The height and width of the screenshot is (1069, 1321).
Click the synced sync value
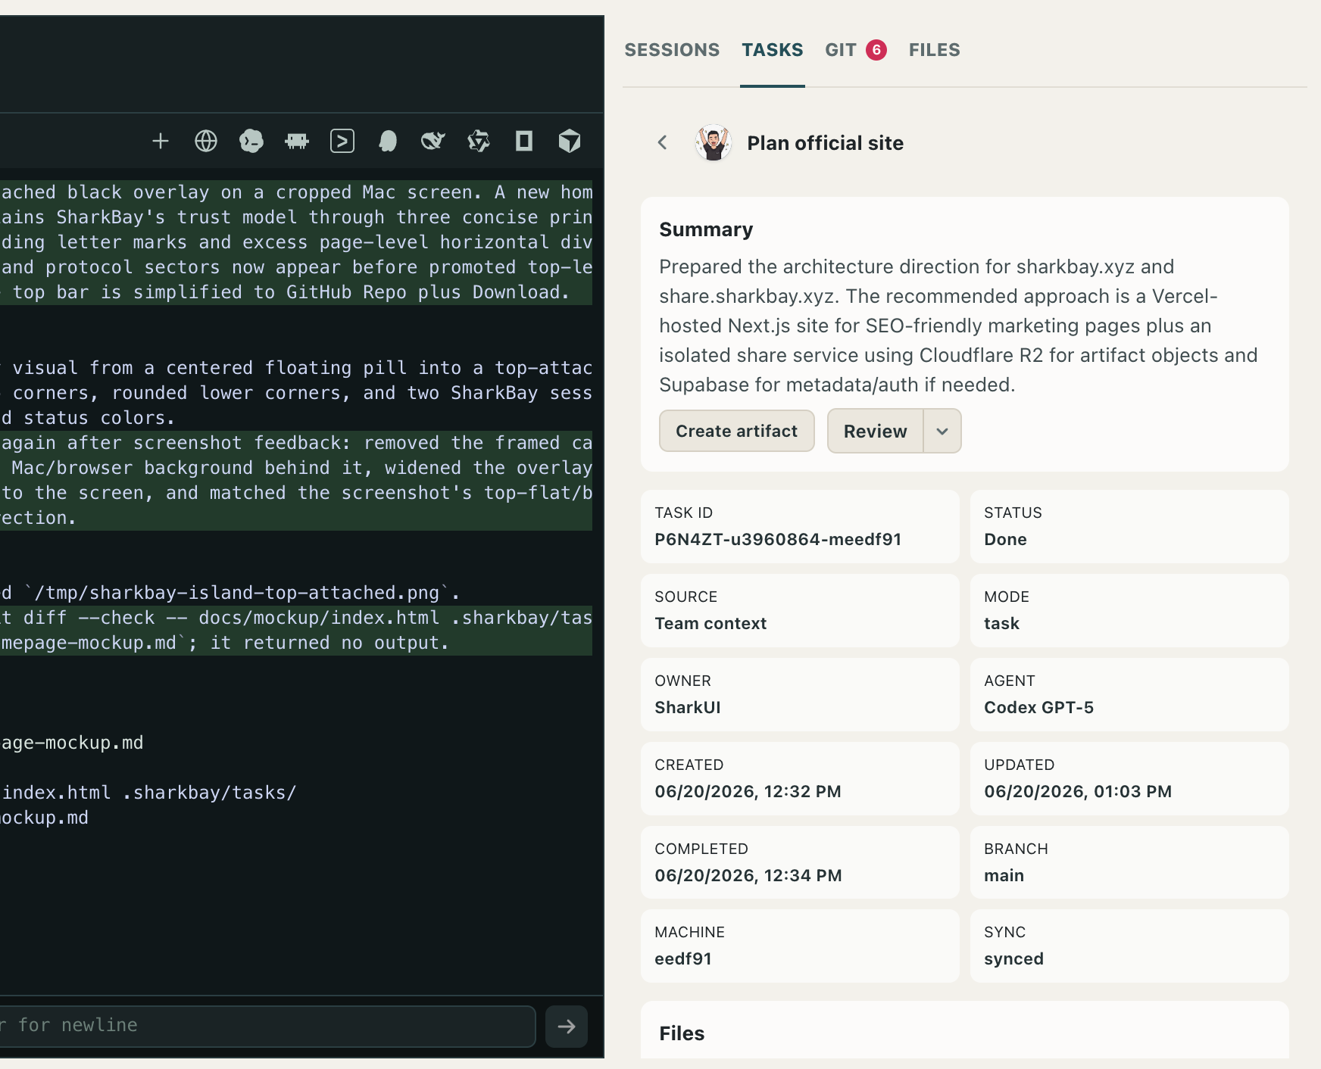point(1013,958)
